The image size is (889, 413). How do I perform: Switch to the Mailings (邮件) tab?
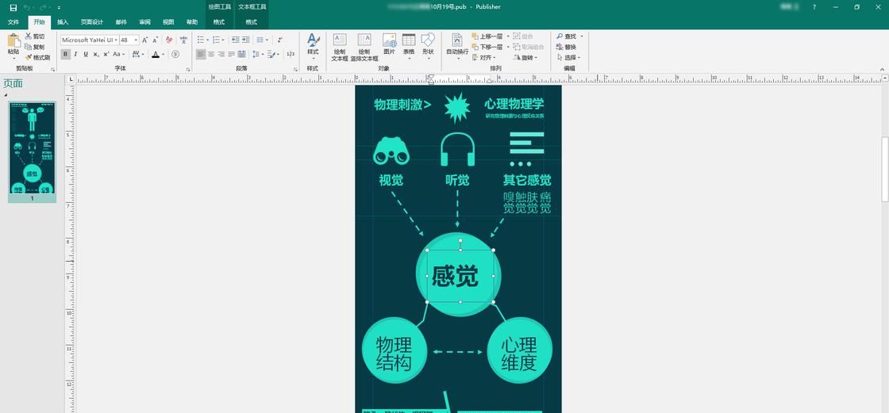coord(121,22)
